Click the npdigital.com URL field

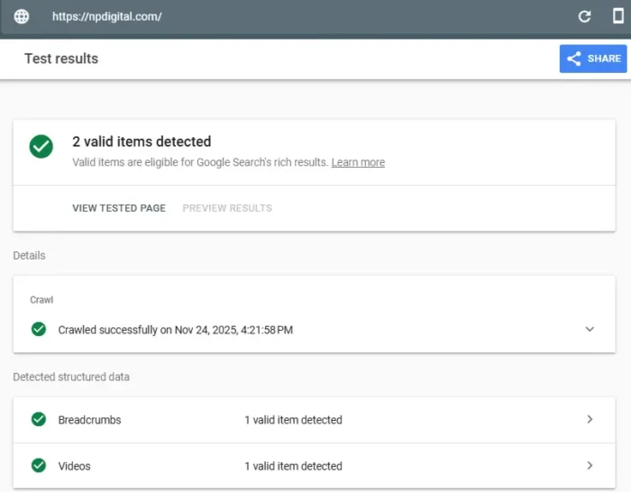click(270, 16)
